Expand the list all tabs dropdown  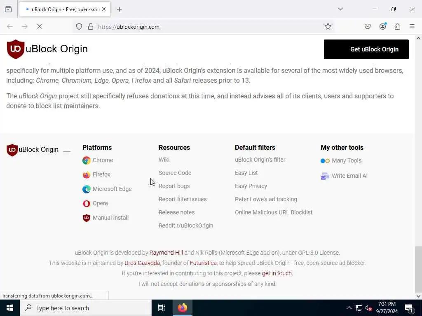pos(340,9)
